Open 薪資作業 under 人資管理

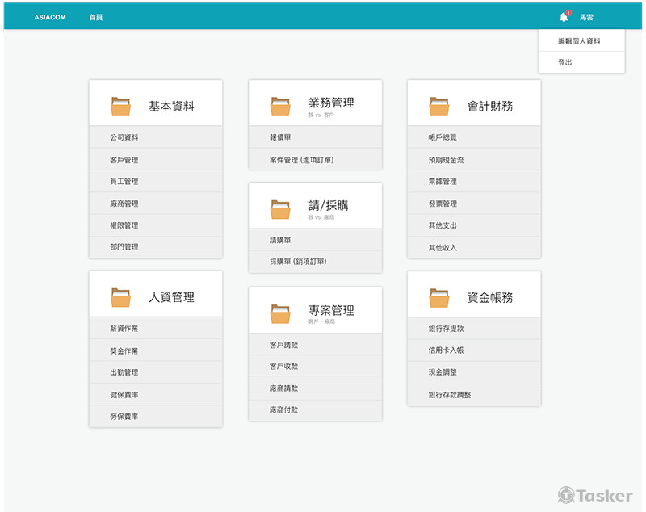pos(124,329)
